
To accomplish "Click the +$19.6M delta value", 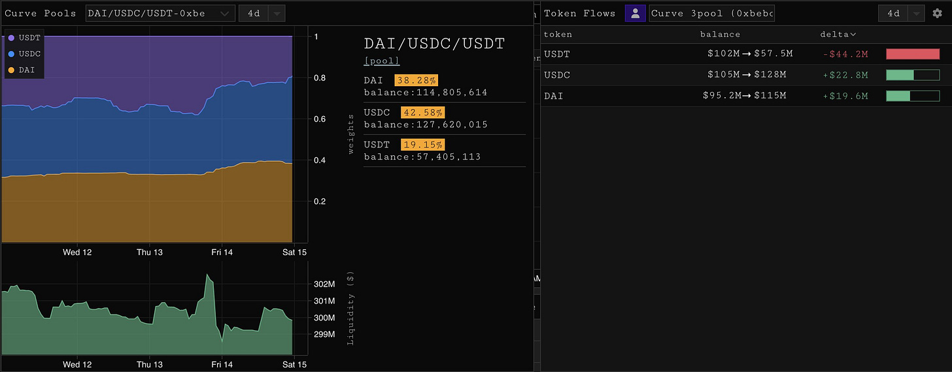I will click(845, 97).
